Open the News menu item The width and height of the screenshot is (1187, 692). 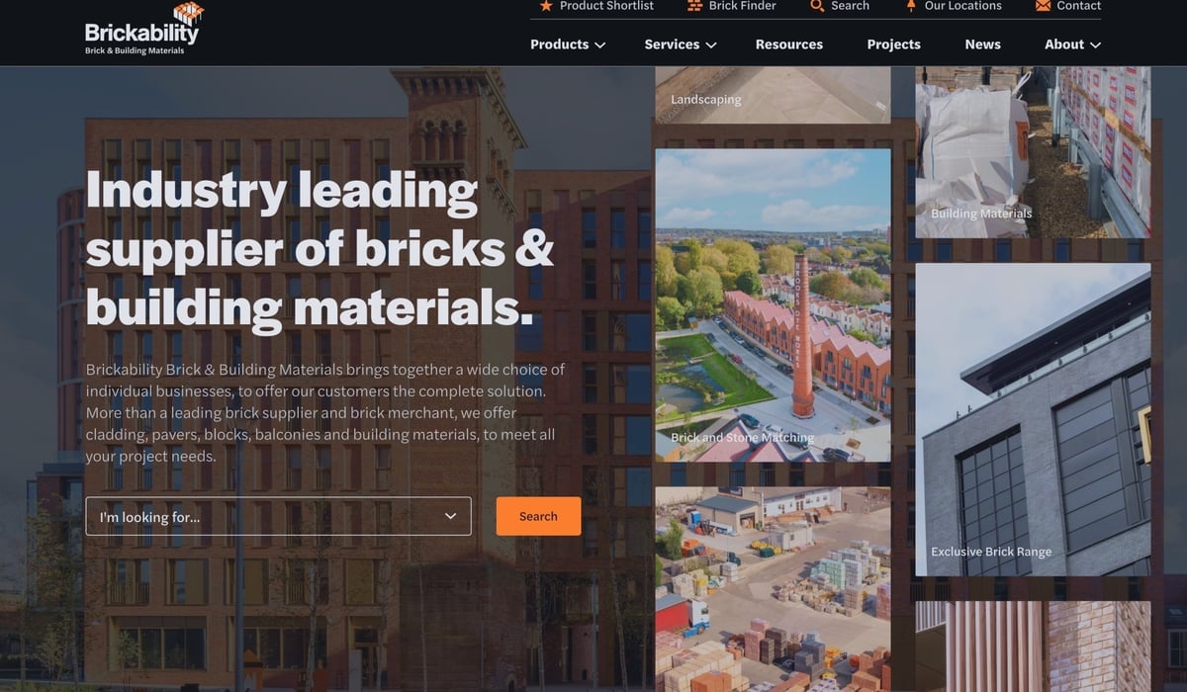pos(982,44)
